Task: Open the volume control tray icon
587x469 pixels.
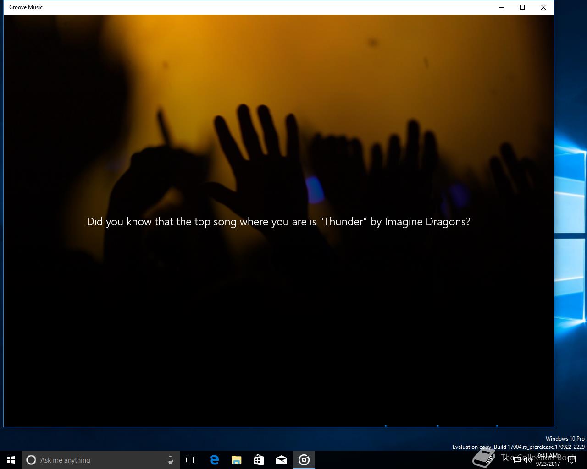Action: (x=528, y=460)
